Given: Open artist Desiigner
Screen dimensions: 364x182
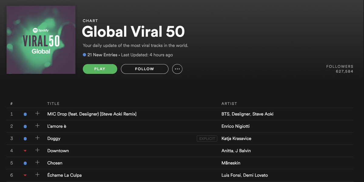Looking at the screenshot, I should point(241,114).
